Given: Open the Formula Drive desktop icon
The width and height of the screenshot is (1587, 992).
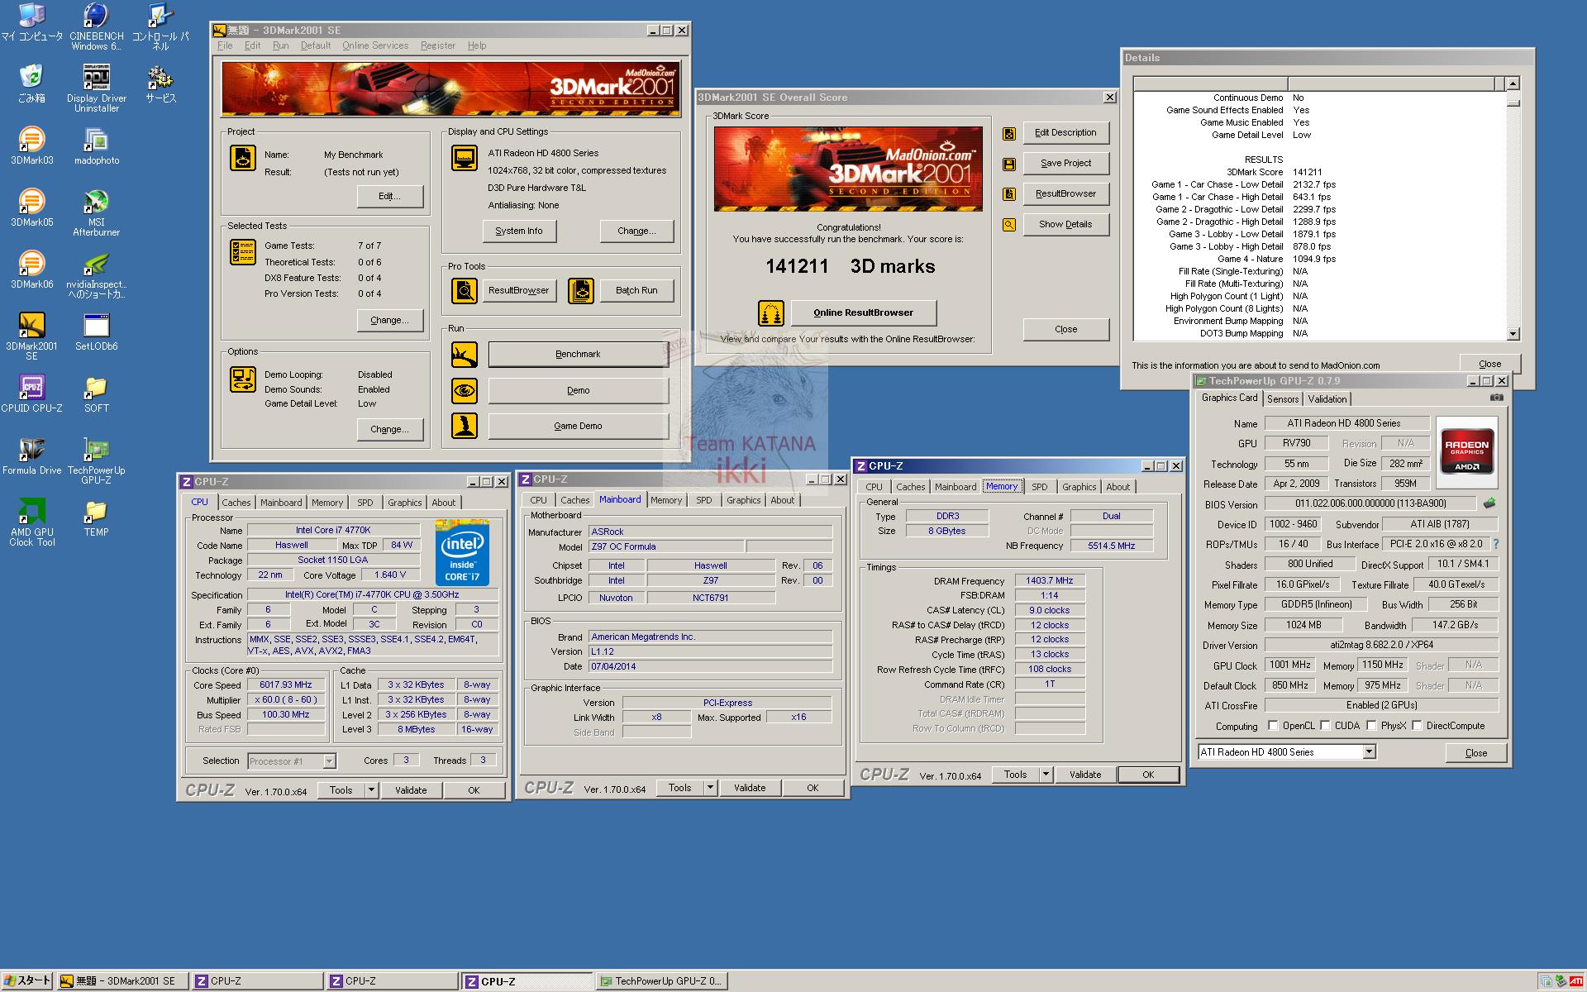Looking at the screenshot, I should click(x=31, y=455).
